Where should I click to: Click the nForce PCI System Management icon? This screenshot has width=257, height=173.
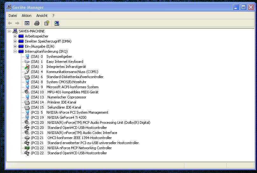(27, 112)
